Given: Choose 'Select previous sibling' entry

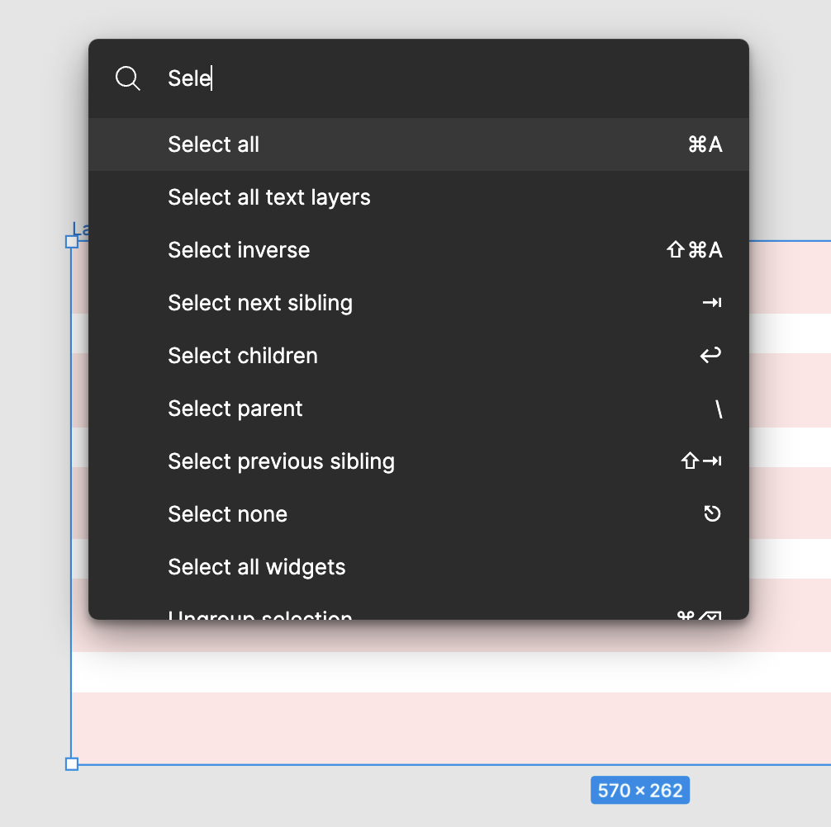Looking at the screenshot, I should 281,461.
